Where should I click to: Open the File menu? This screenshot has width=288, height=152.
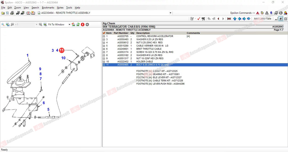coord(3,8)
